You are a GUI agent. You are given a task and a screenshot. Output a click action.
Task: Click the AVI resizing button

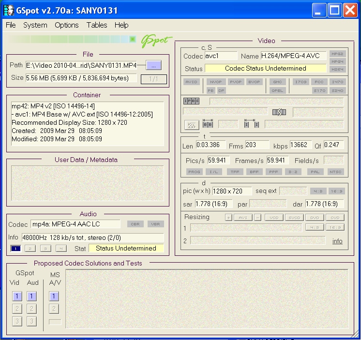tap(243, 217)
